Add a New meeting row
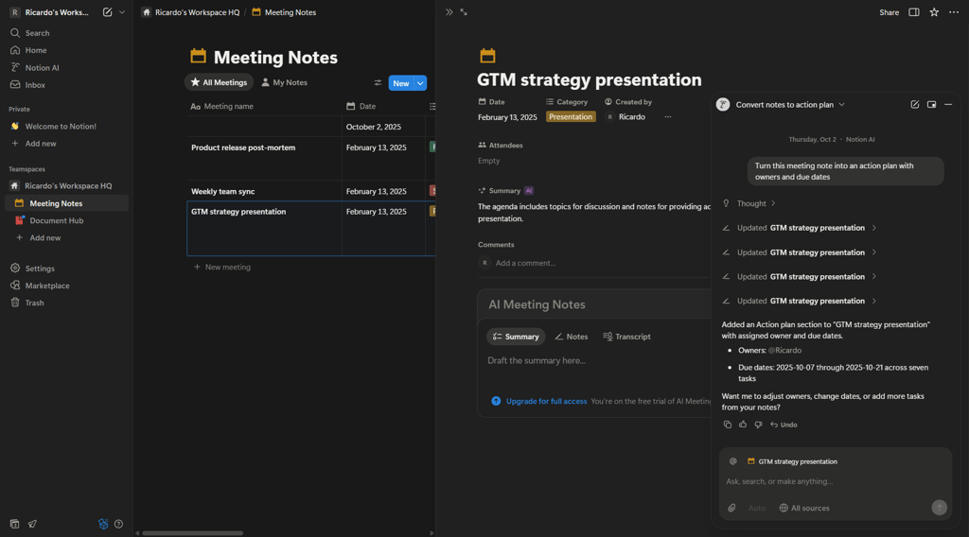 221,268
